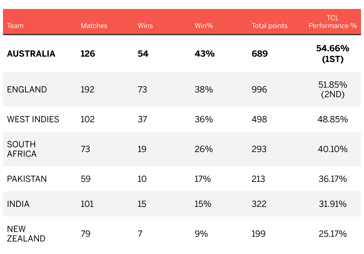
Task: Click England's 51.85% (2ND) performance cell
Action: click(x=333, y=89)
